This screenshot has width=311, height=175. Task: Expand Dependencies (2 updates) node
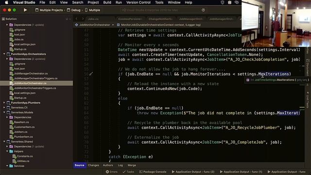pos(7,59)
